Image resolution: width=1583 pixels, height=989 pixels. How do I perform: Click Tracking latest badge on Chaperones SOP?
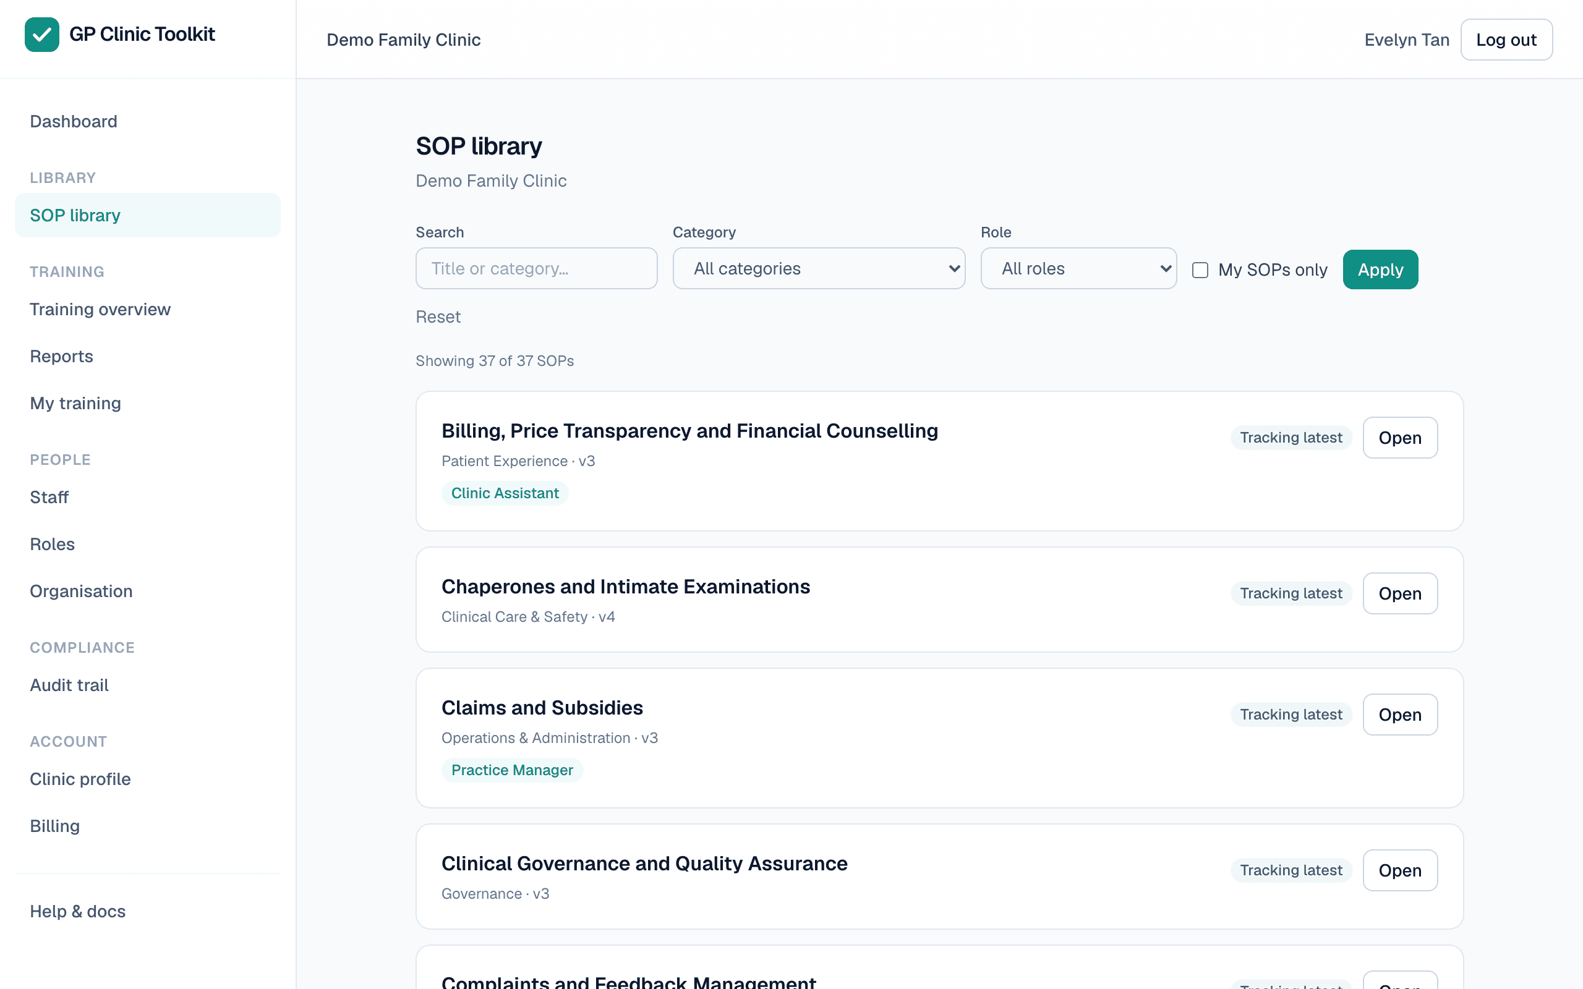point(1291,593)
